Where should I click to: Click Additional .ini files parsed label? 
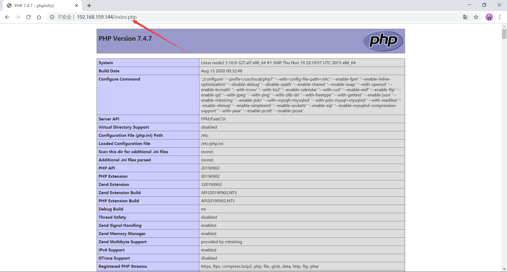[124, 160]
